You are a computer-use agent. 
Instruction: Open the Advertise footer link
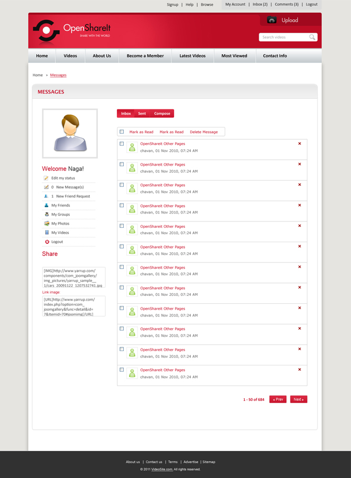(191, 462)
